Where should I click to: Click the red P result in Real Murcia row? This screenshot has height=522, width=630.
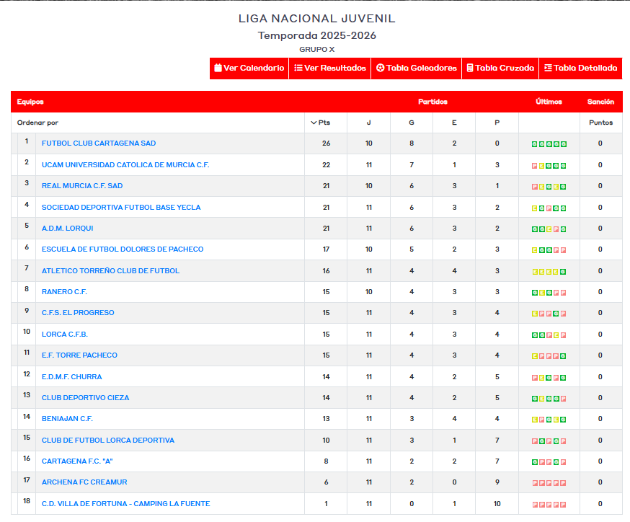(x=534, y=187)
